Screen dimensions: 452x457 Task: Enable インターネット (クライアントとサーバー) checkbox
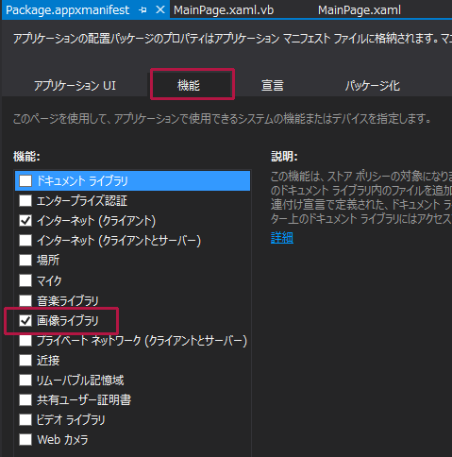click(25, 240)
